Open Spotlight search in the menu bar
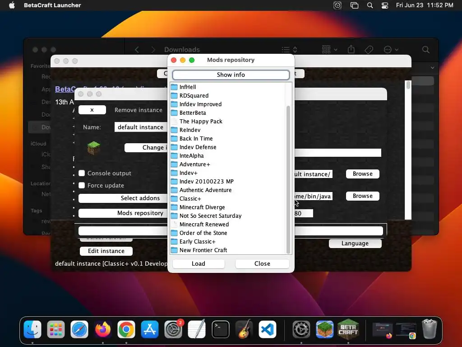The width and height of the screenshot is (462, 347). (x=370, y=5)
